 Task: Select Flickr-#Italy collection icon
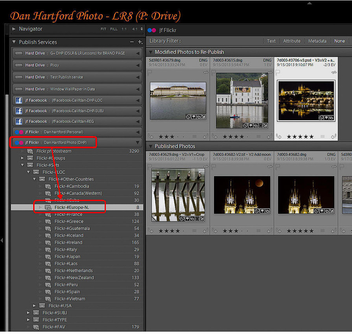click(x=48, y=250)
